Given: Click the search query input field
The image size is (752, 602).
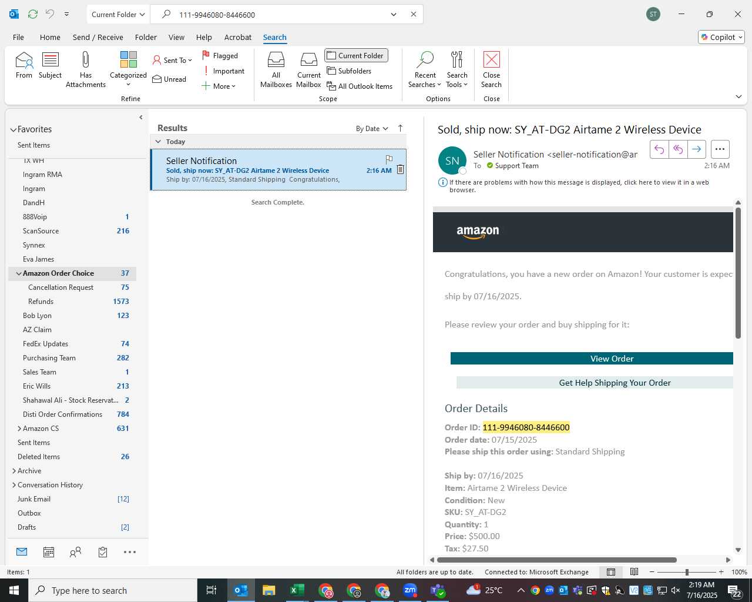Looking at the screenshot, I should click(282, 15).
